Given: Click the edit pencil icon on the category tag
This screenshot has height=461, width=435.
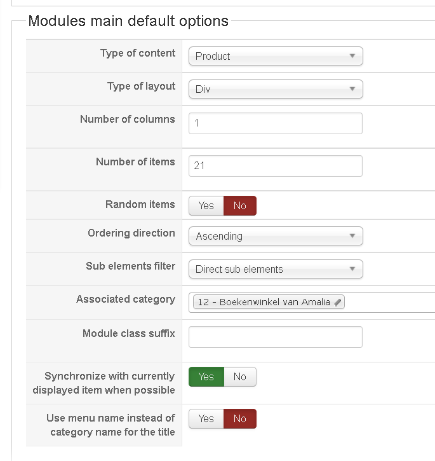Looking at the screenshot, I should pos(338,303).
